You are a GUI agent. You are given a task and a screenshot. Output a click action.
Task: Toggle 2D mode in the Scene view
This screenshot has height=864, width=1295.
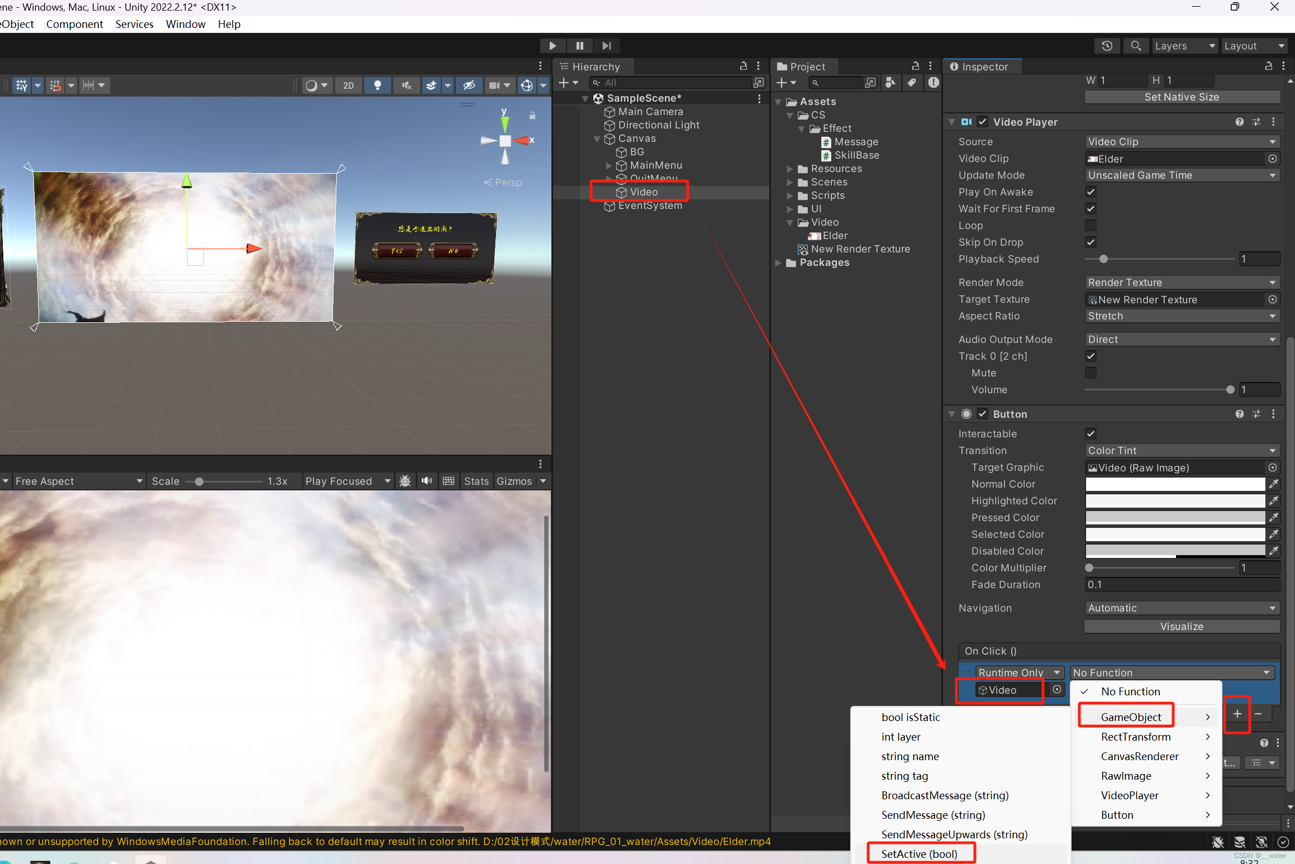(349, 85)
